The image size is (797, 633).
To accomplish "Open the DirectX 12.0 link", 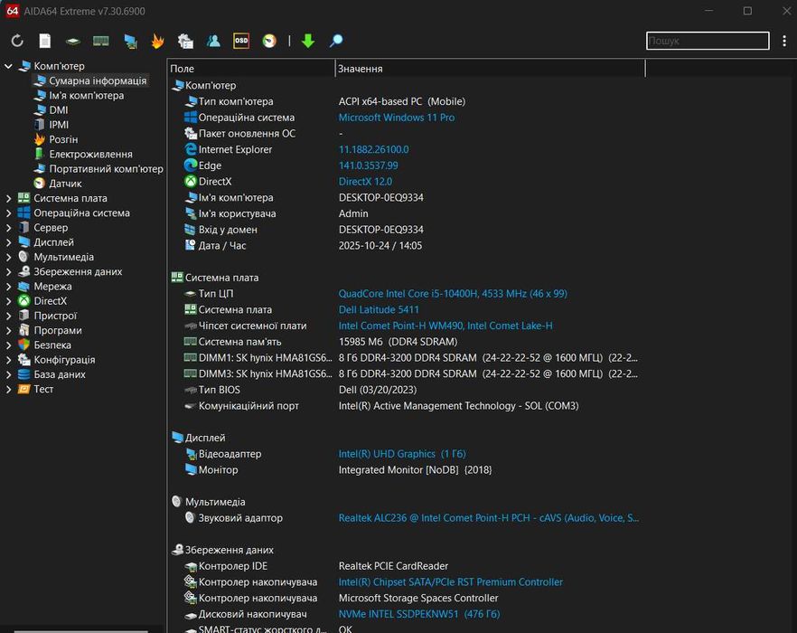I will 365,182.
